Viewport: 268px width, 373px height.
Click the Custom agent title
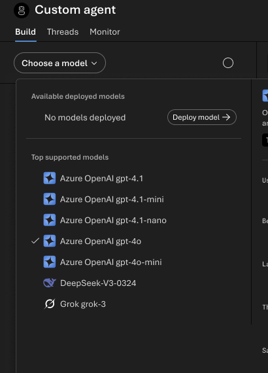pyautogui.click(x=75, y=10)
